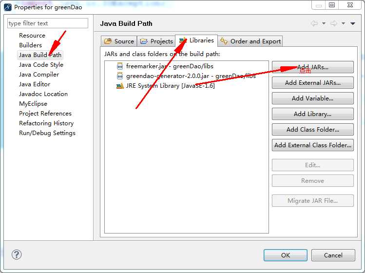Maximize the Properties dialog window
365x273 pixels.
(332, 5)
